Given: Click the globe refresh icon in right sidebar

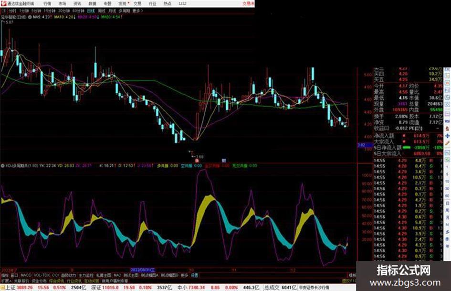Looking at the screenshot, I should pyautogui.click(x=447, y=97).
